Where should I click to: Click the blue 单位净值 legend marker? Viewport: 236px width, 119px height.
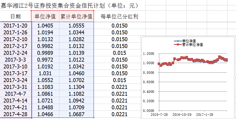click(x=177, y=41)
